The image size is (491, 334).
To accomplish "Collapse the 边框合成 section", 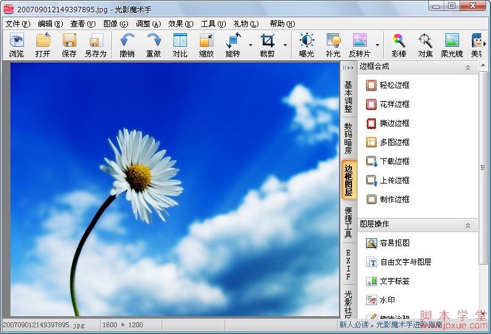I will coord(468,68).
